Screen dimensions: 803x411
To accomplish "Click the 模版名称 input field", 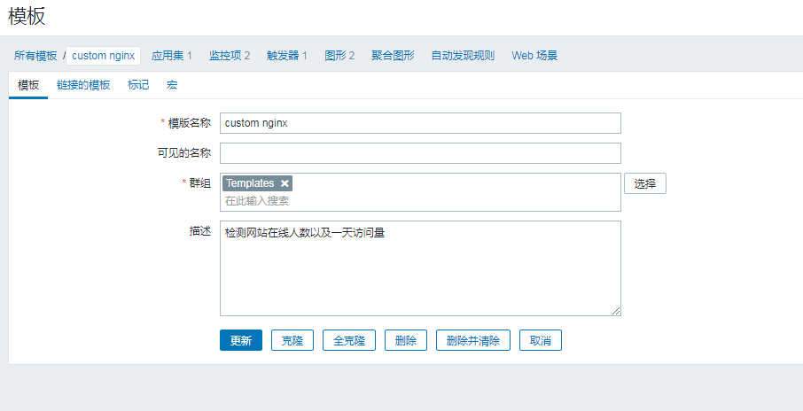I will tap(420, 123).
